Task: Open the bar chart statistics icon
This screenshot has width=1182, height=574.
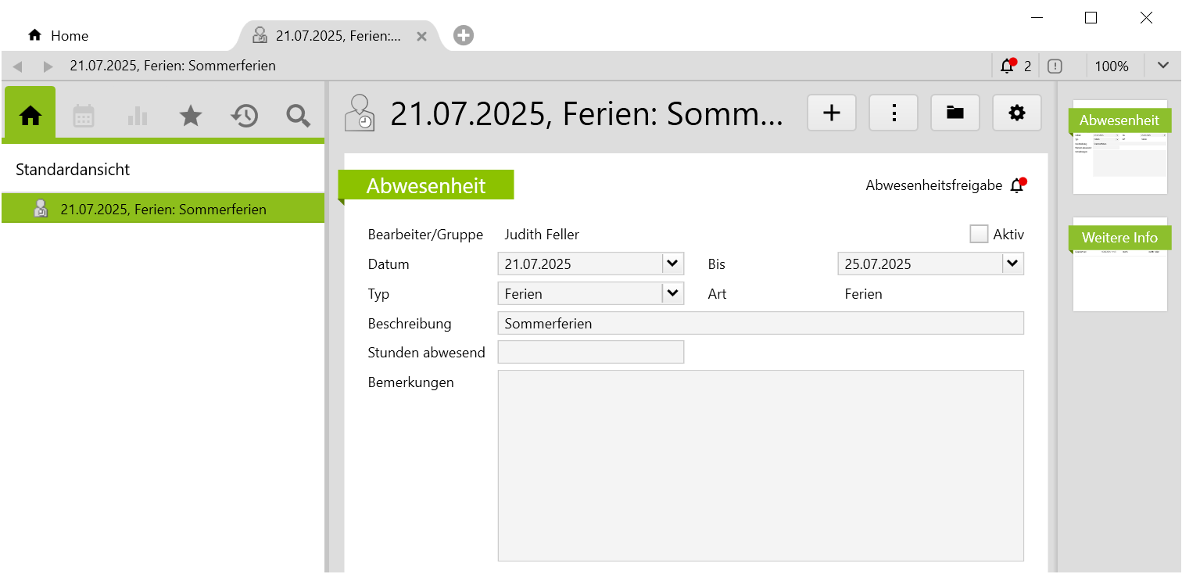Action: 137,116
